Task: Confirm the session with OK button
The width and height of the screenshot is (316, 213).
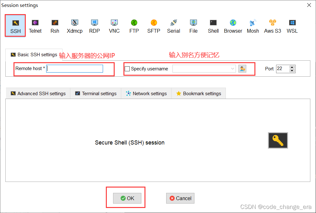Action: pyautogui.click(x=127, y=198)
